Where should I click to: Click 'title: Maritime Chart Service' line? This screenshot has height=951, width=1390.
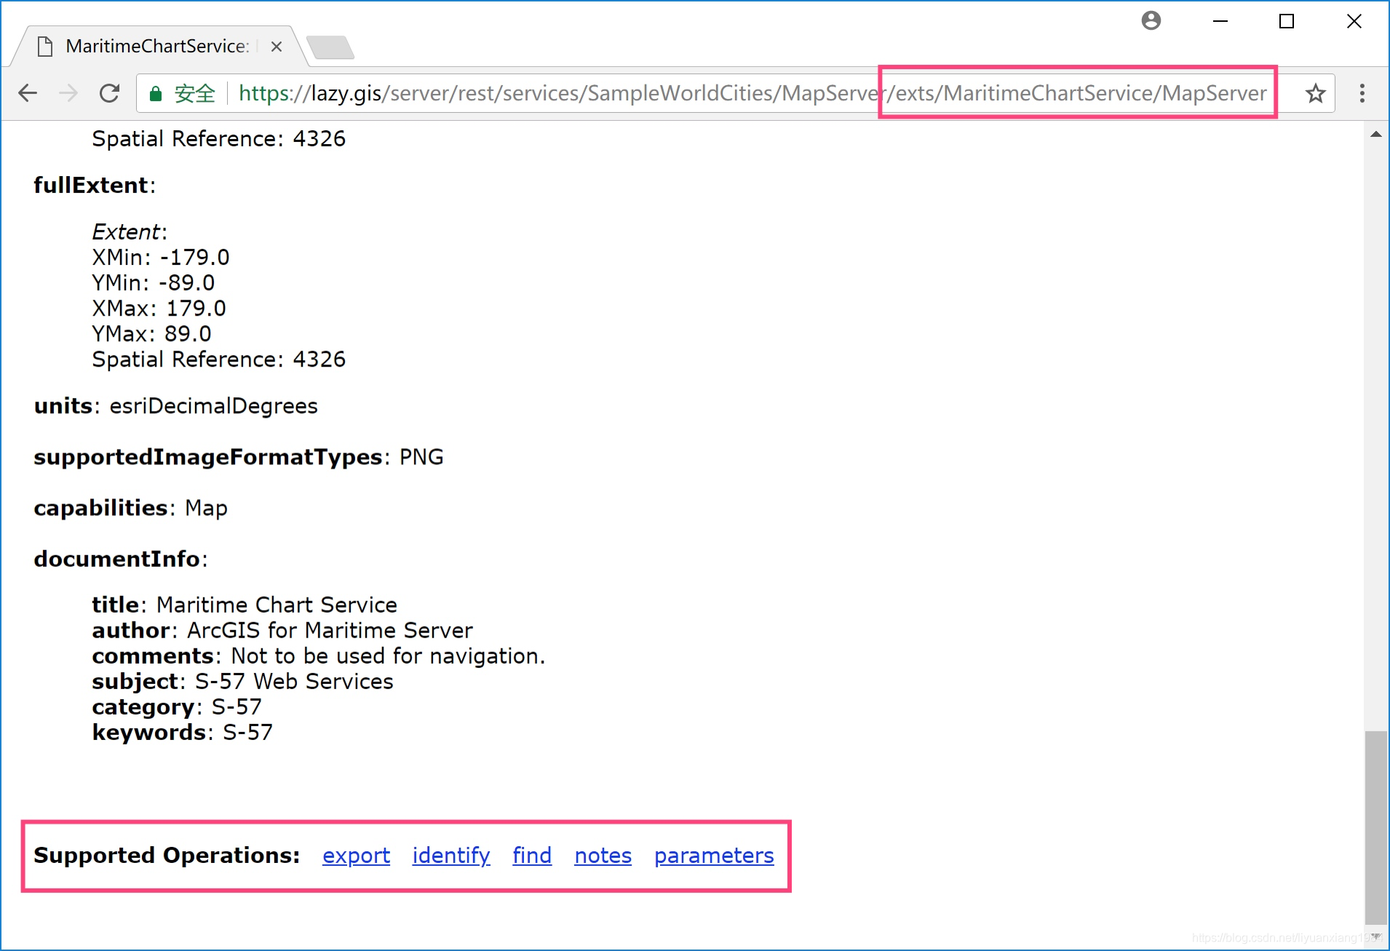click(245, 605)
